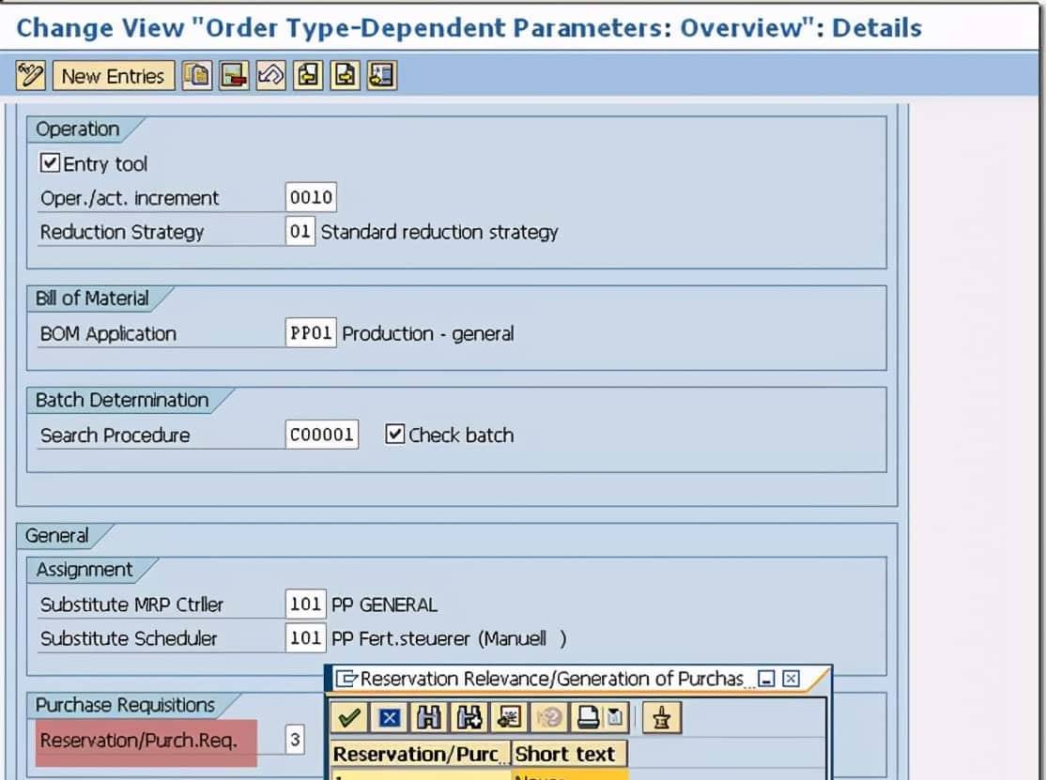Click the Copy As icon in the toolbar
This screenshot has height=780, width=1046.
(x=197, y=75)
